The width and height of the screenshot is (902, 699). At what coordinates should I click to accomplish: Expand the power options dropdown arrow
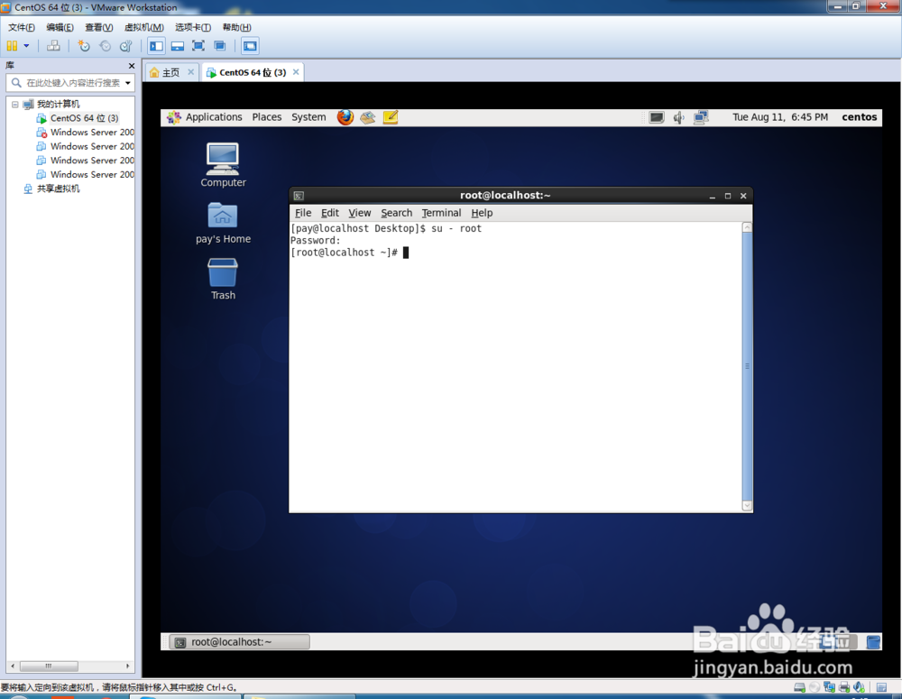tap(25, 45)
